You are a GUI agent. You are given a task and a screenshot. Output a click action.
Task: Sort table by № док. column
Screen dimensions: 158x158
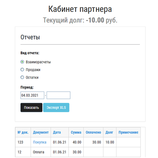[x=23, y=132]
